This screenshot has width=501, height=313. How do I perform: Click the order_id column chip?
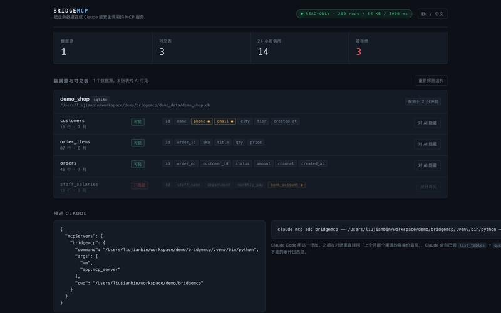tap(186, 143)
